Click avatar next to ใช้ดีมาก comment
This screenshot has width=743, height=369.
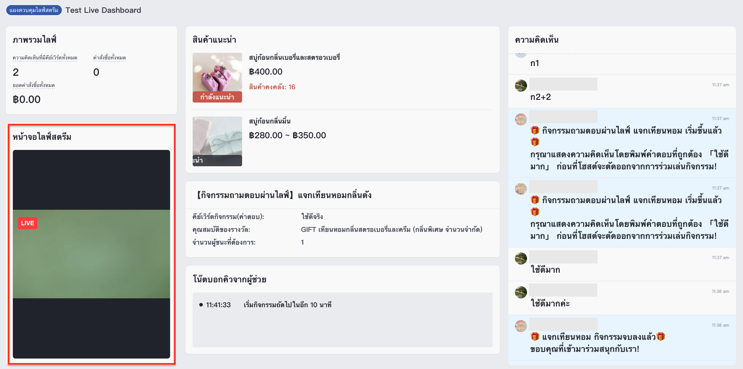click(521, 258)
